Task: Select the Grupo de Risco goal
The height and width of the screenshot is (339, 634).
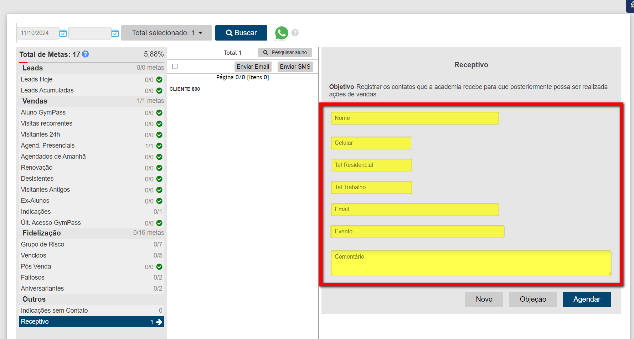Action: click(42, 244)
